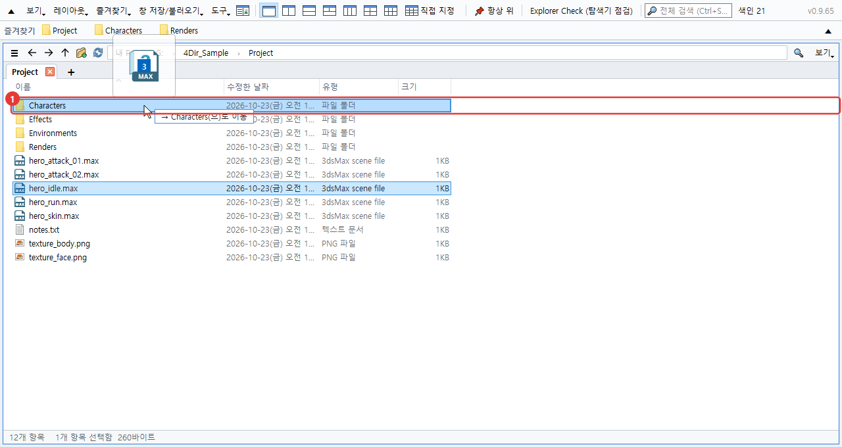Screen dimensions: 842x447
Task: Click the MAX file icon of hero_run.max
Action: click(x=20, y=202)
